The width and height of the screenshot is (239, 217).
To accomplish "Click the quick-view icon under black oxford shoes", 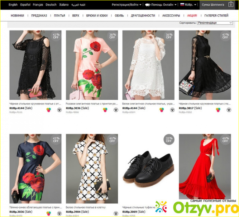I will [x=172, y=213].
